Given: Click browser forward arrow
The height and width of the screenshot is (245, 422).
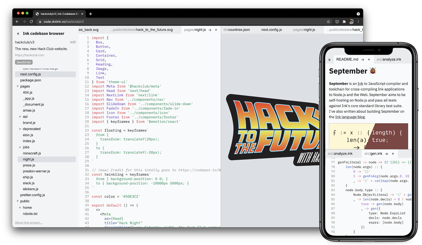Looking at the screenshot, I should tap(24, 22).
